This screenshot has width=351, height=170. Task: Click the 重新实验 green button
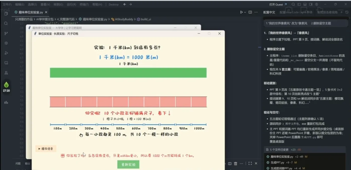pos(128,164)
